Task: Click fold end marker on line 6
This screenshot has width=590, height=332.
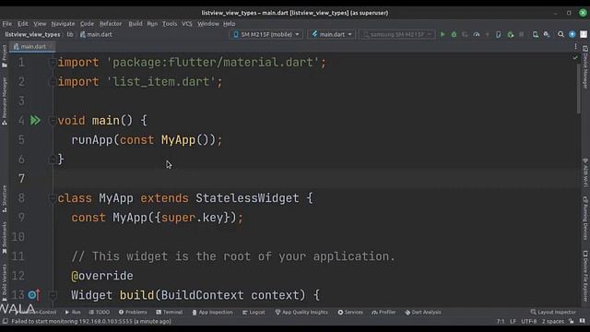Action: 53,160
